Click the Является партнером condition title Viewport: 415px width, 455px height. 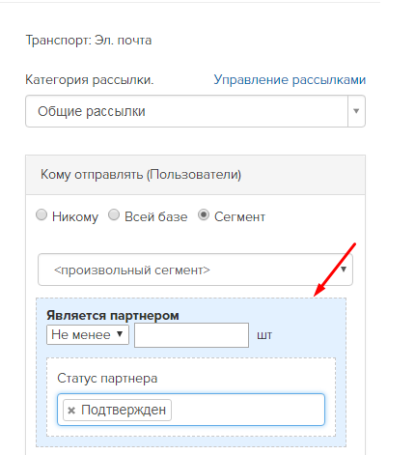113,316
